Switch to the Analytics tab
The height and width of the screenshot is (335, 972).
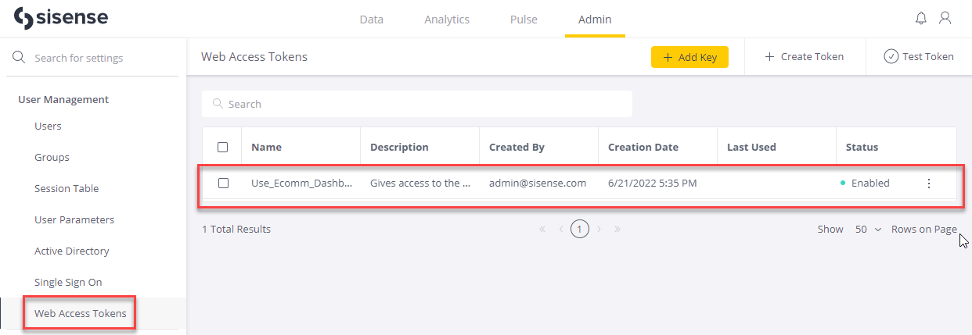click(x=447, y=20)
